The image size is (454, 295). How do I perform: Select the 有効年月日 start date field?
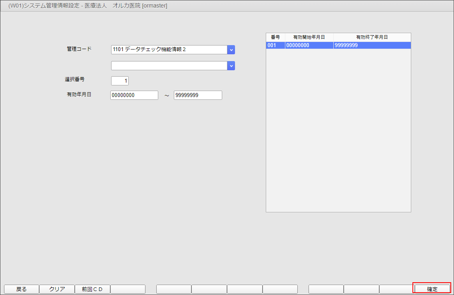pos(134,95)
